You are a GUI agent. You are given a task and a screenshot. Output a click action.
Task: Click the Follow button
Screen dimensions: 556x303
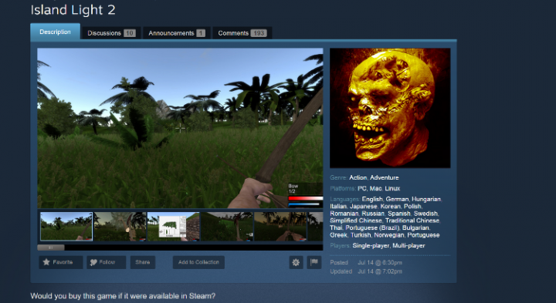pos(107,262)
